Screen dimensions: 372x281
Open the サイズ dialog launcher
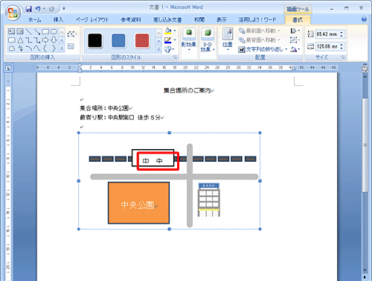pos(343,57)
